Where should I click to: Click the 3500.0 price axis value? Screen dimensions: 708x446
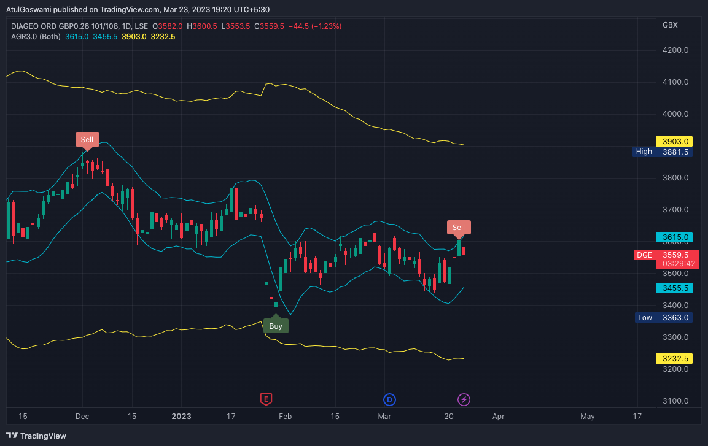click(x=675, y=273)
